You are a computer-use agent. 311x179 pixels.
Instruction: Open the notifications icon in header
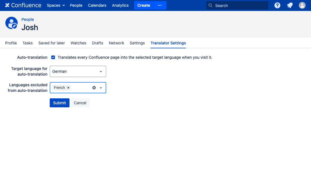click(290, 5)
